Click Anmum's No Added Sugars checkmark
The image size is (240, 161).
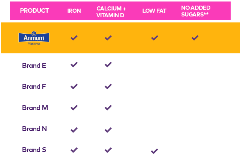[195, 38]
